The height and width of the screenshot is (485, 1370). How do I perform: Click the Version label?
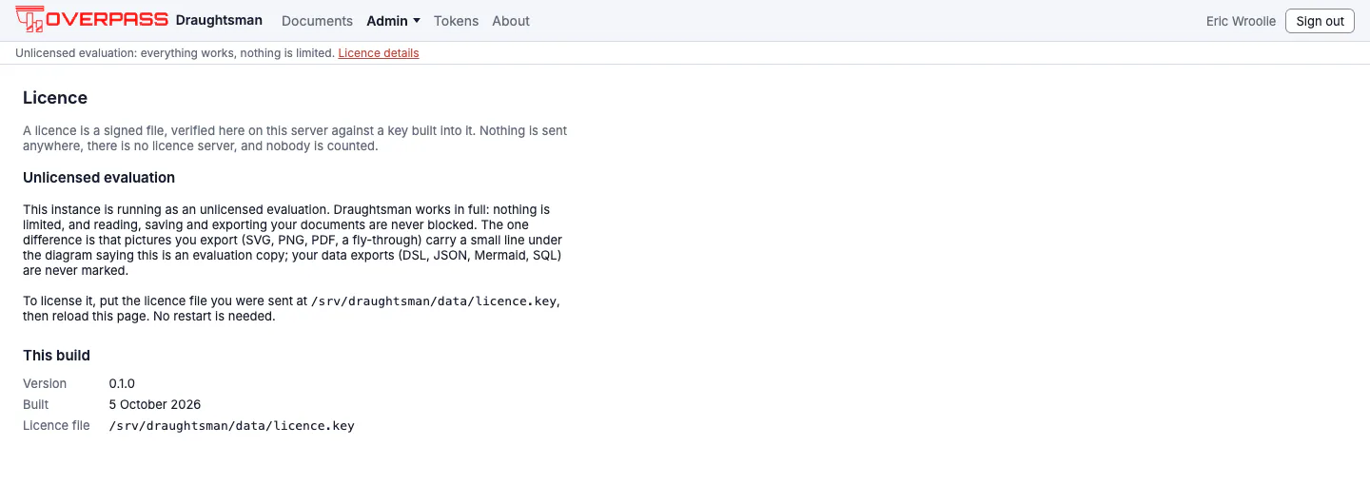pyautogui.click(x=45, y=384)
